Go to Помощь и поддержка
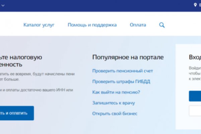The width and height of the screenshot is (201, 134). (92, 25)
